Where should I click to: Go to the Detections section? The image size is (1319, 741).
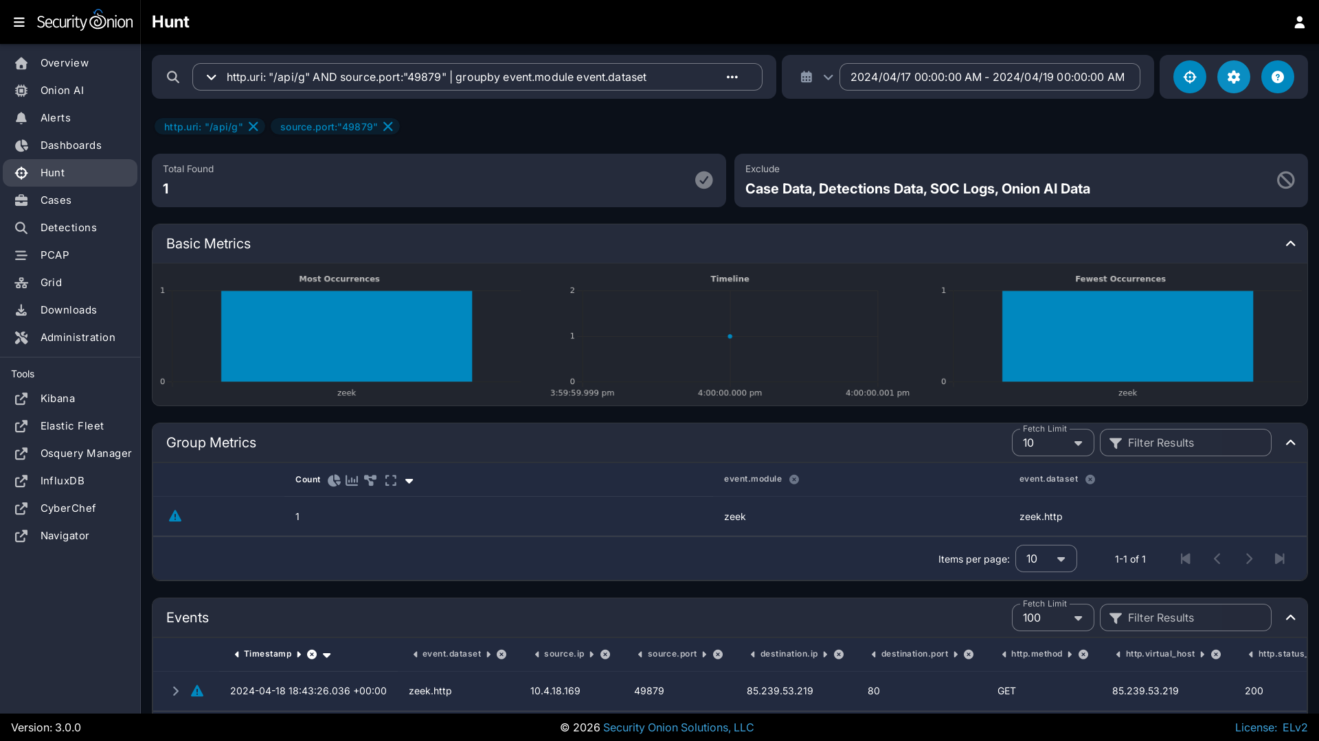click(x=68, y=228)
